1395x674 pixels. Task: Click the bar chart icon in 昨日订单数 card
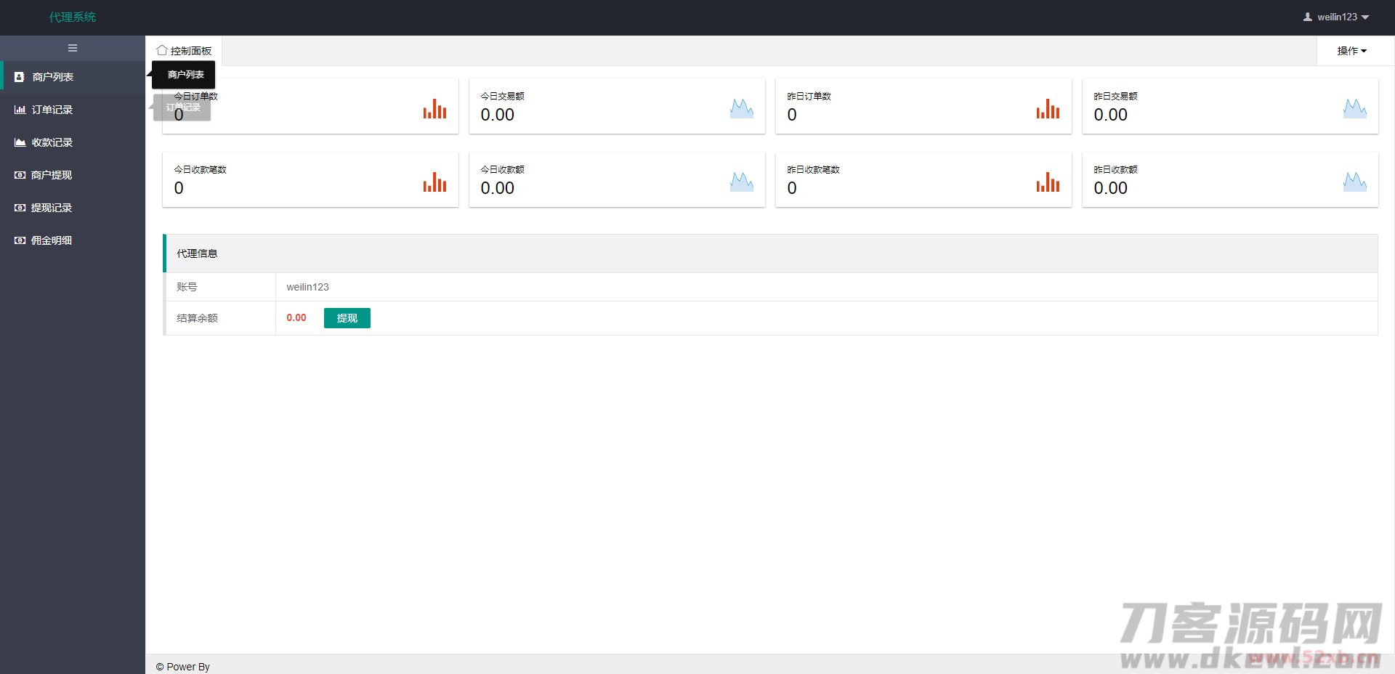(1048, 109)
